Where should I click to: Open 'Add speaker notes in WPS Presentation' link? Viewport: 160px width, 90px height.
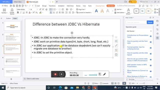[x=137, y=65]
